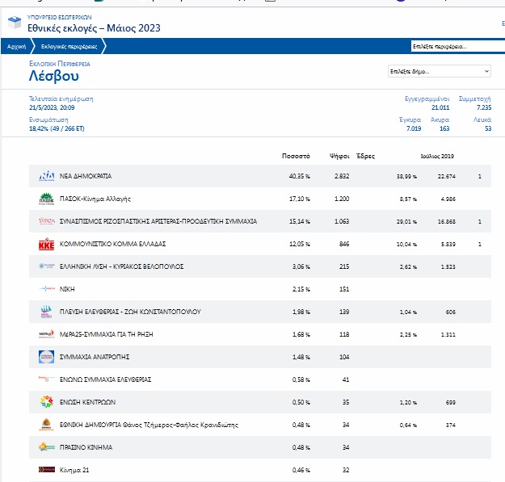The height and width of the screenshot is (482, 505).
Task: Click the Συμμαχία Ανατροπής party logo
Action: tap(46, 357)
